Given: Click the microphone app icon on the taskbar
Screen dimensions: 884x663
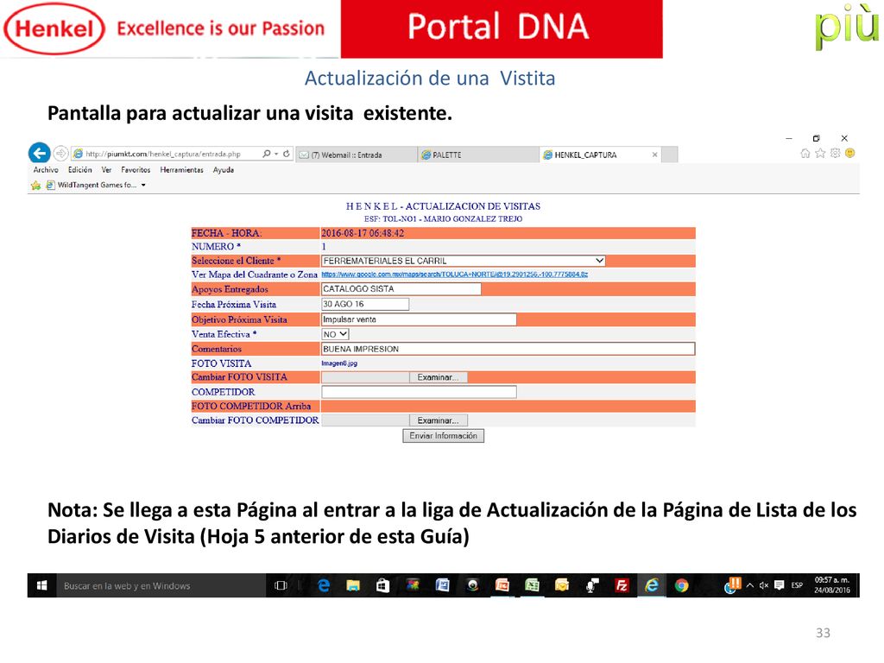Looking at the screenshot, I should [591, 586].
